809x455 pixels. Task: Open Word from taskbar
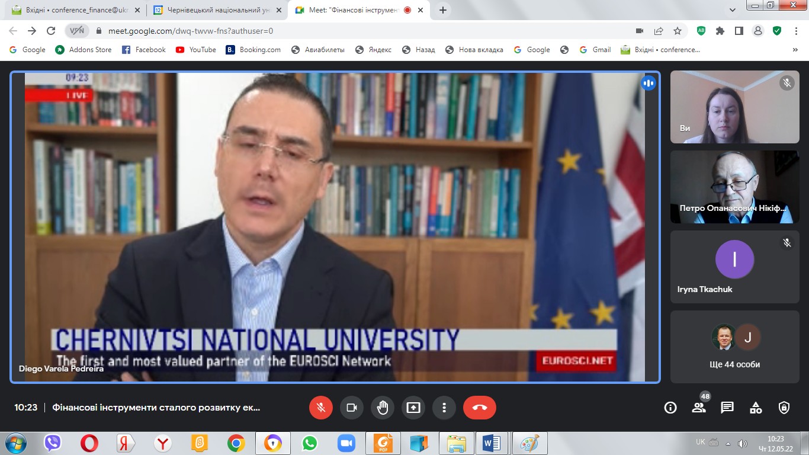tap(492, 443)
